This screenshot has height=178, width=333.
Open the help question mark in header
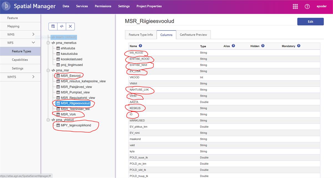click(x=307, y=6)
